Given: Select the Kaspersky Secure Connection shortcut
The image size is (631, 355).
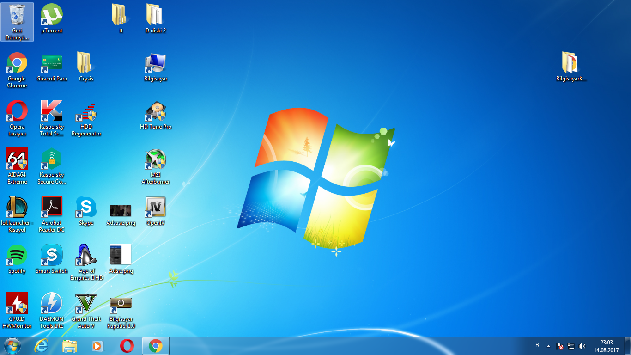Looking at the screenshot, I should click(x=52, y=166).
